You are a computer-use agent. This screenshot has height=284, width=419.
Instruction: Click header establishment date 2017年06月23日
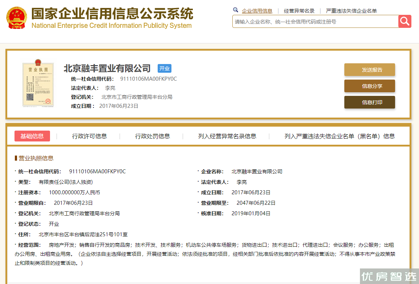click(119, 106)
